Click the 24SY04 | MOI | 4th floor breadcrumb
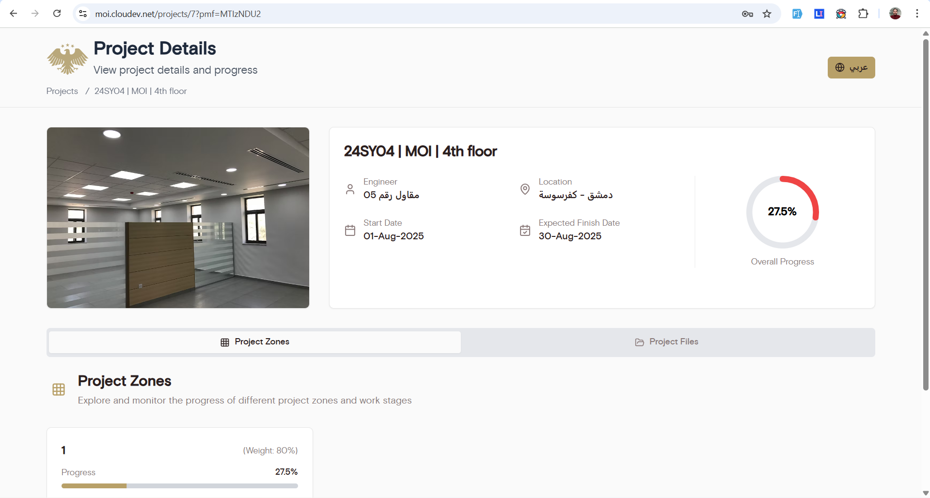 coord(141,91)
